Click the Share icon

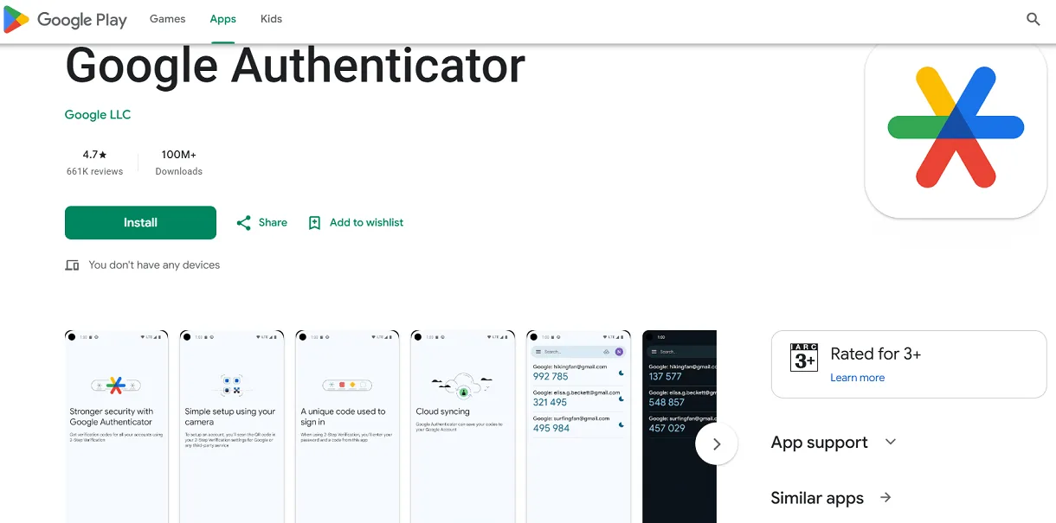244,223
